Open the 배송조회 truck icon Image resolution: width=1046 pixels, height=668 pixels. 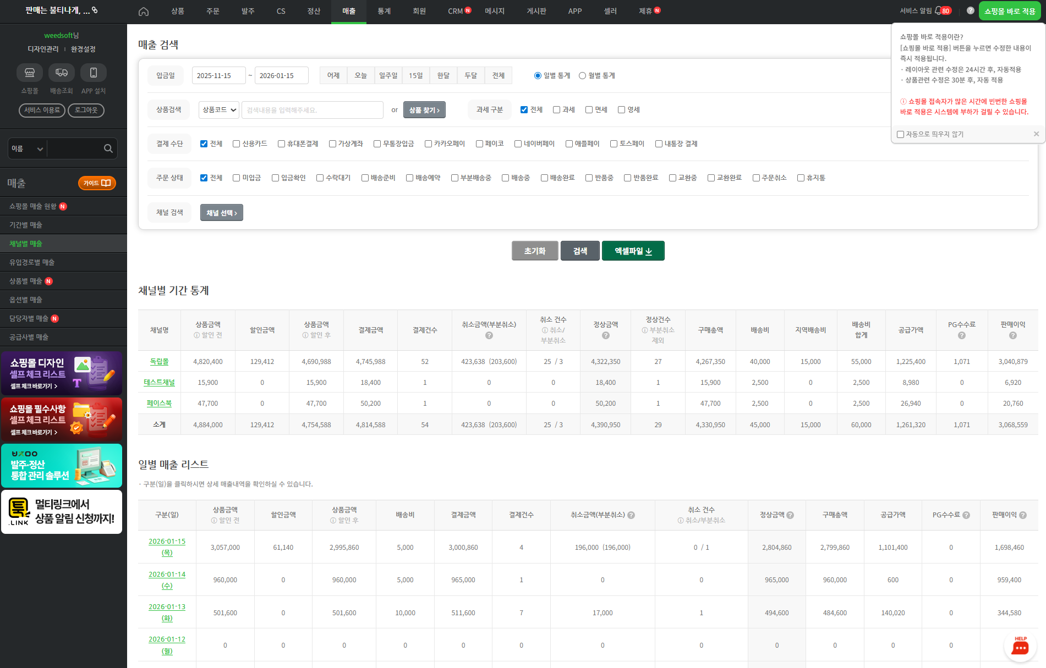62,73
